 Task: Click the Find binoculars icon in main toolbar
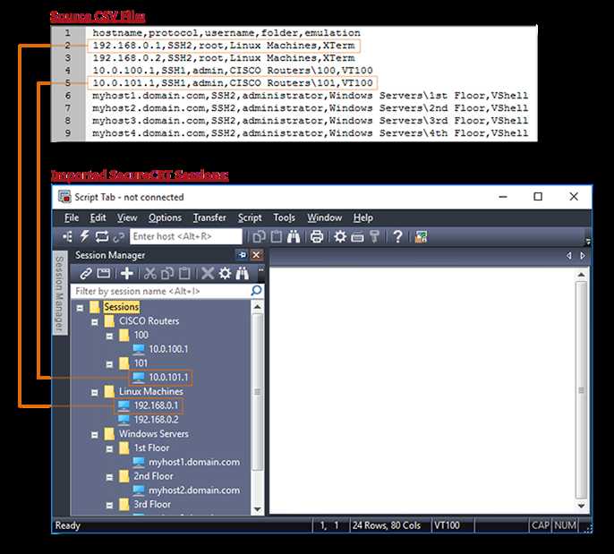point(294,236)
